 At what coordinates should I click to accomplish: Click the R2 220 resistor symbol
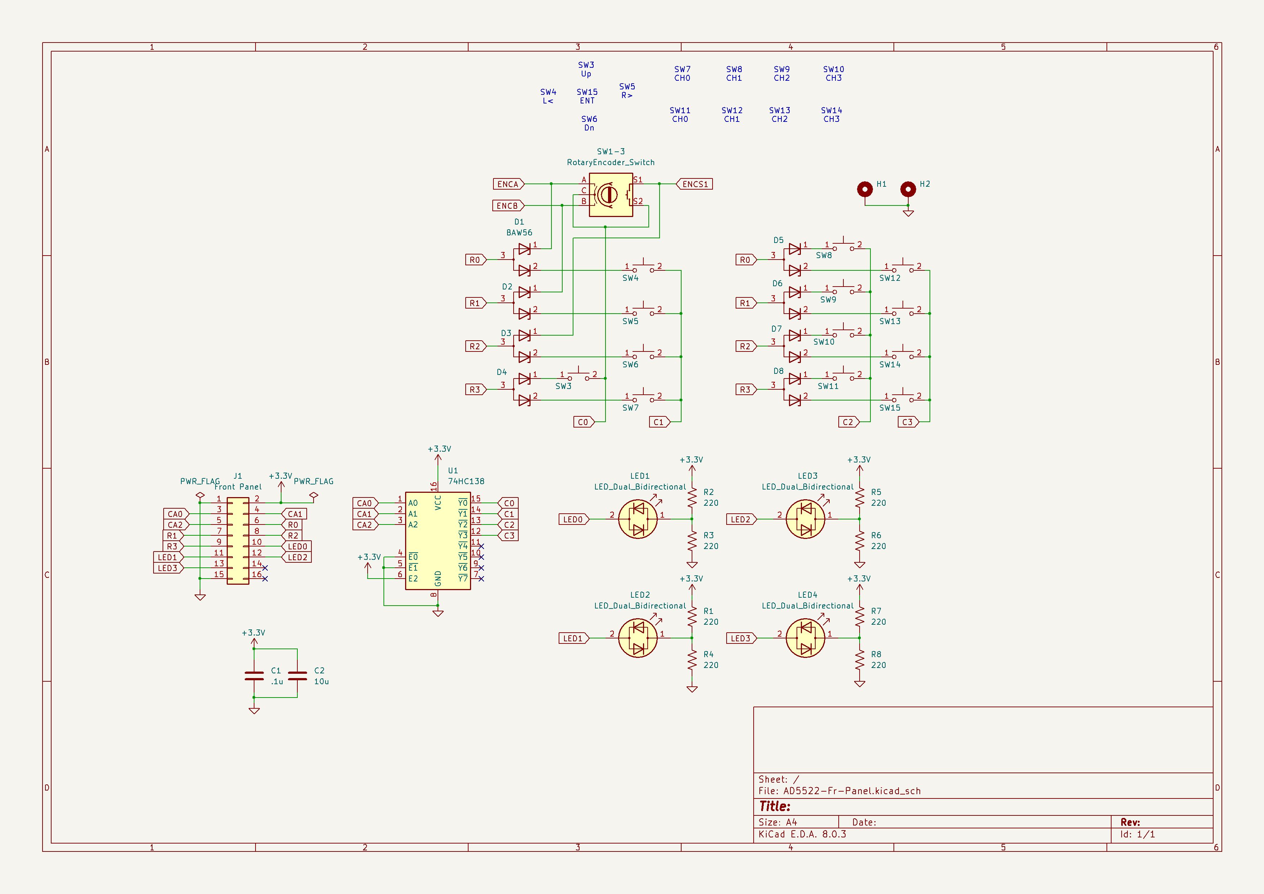pyautogui.click(x=692, y=497)
